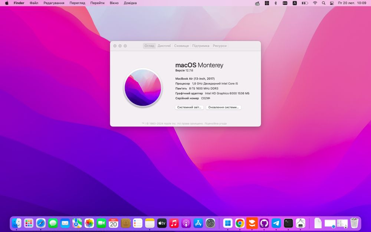This screenshot has width=371, height=232.
Task: Close the About This Mac window
Action: pos(115,46)
